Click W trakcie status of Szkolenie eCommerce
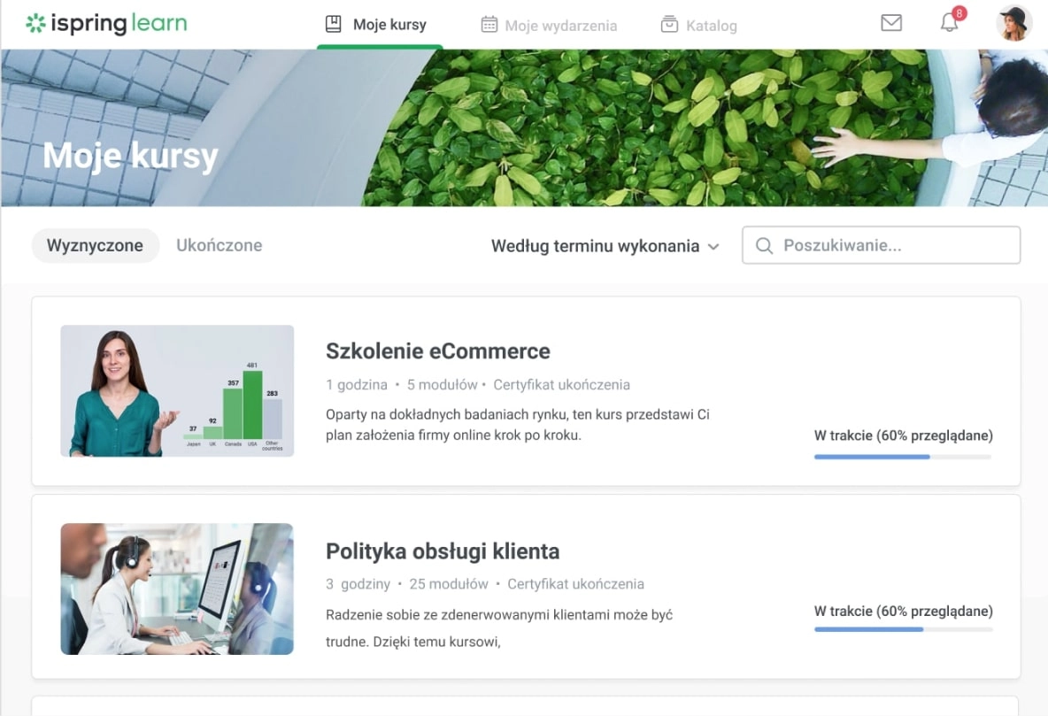 tap(903, 436)
